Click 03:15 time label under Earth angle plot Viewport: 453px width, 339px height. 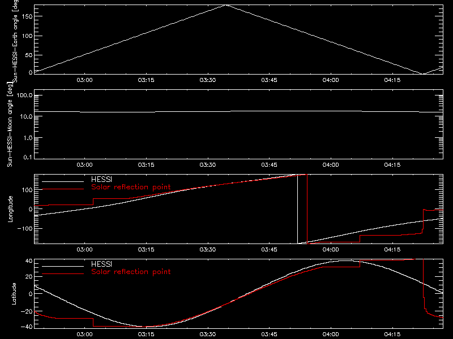[x=146, y=80]
